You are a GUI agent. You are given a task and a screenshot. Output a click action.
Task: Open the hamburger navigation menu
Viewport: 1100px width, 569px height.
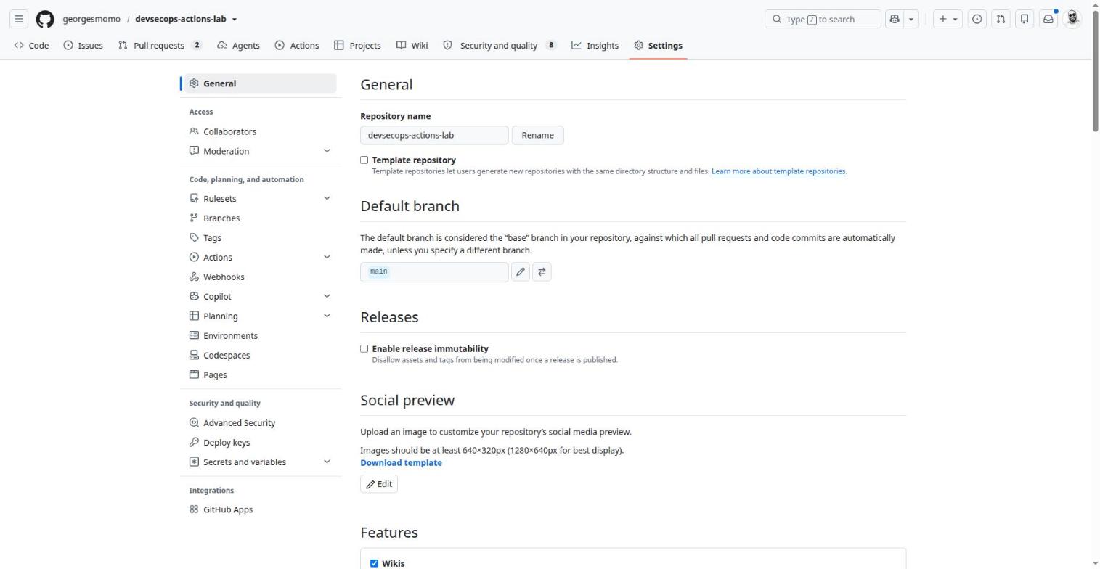click(x=19, y=19)
